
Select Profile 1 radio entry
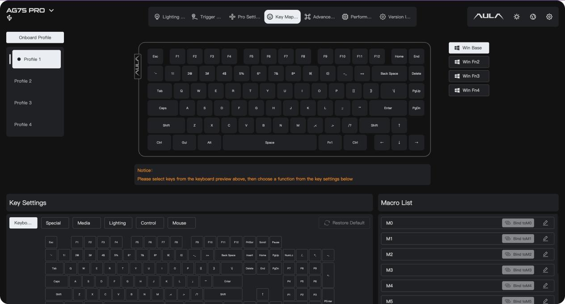tap(36, 59)
